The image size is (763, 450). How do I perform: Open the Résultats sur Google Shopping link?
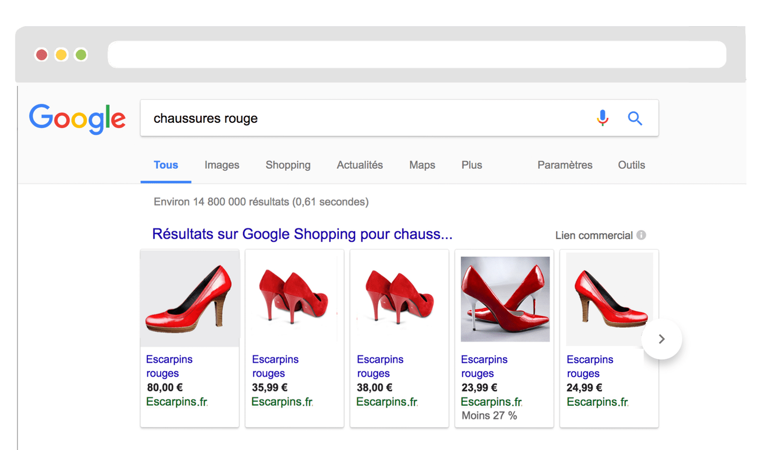tap(302, 234)
